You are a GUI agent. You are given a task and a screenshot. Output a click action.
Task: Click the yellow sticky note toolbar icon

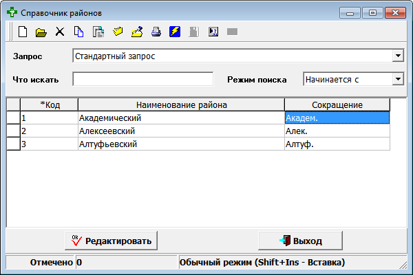117,32
